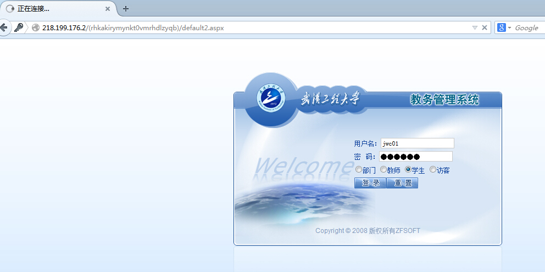Screen dimensions: 545x272
Task: Click the saved password key icon
Action: point(19,27)
